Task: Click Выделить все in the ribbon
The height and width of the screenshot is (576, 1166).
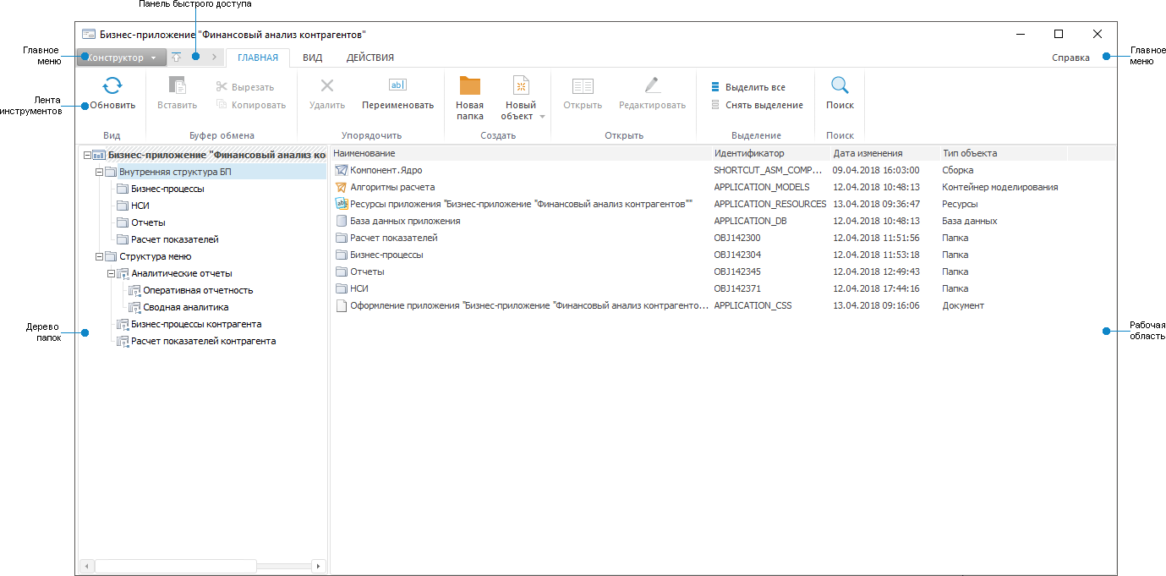Action: pos(748,87)
